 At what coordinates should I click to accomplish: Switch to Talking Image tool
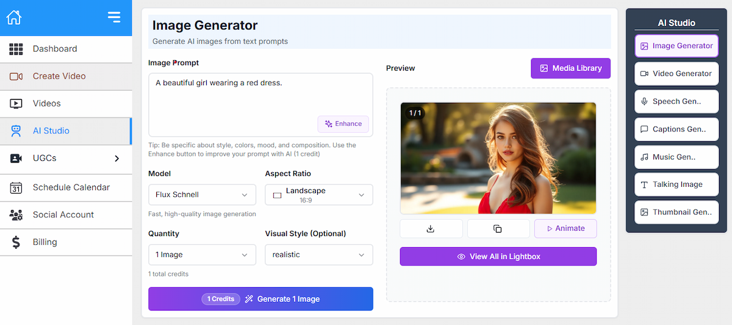point(676,184)
